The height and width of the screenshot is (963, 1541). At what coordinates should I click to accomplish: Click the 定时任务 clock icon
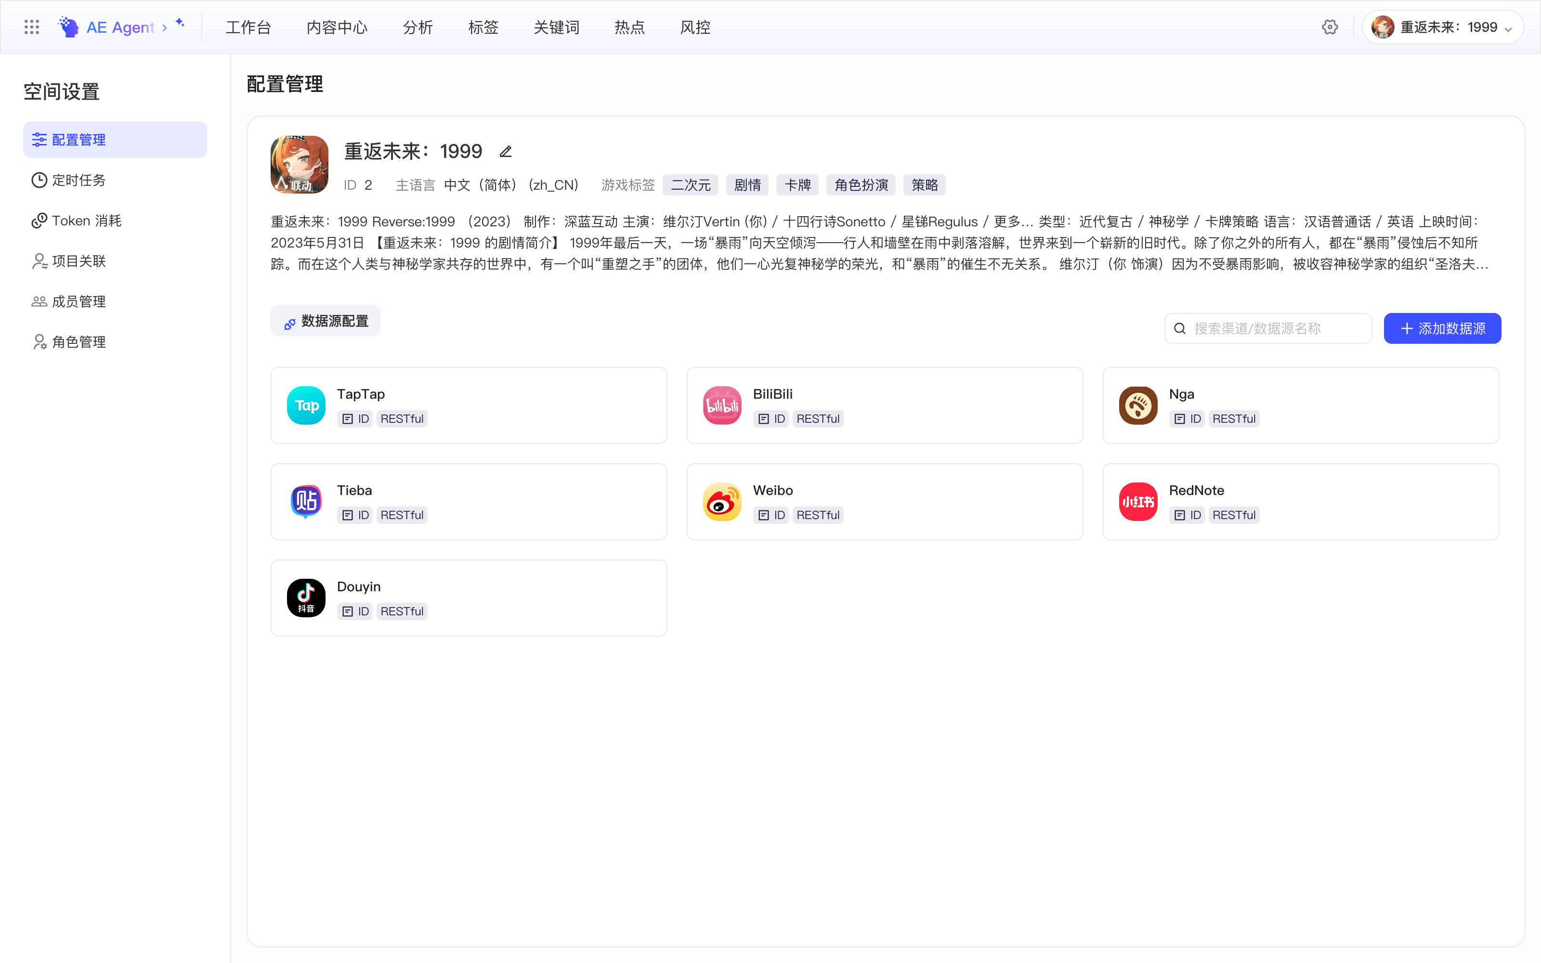(39, 180)
